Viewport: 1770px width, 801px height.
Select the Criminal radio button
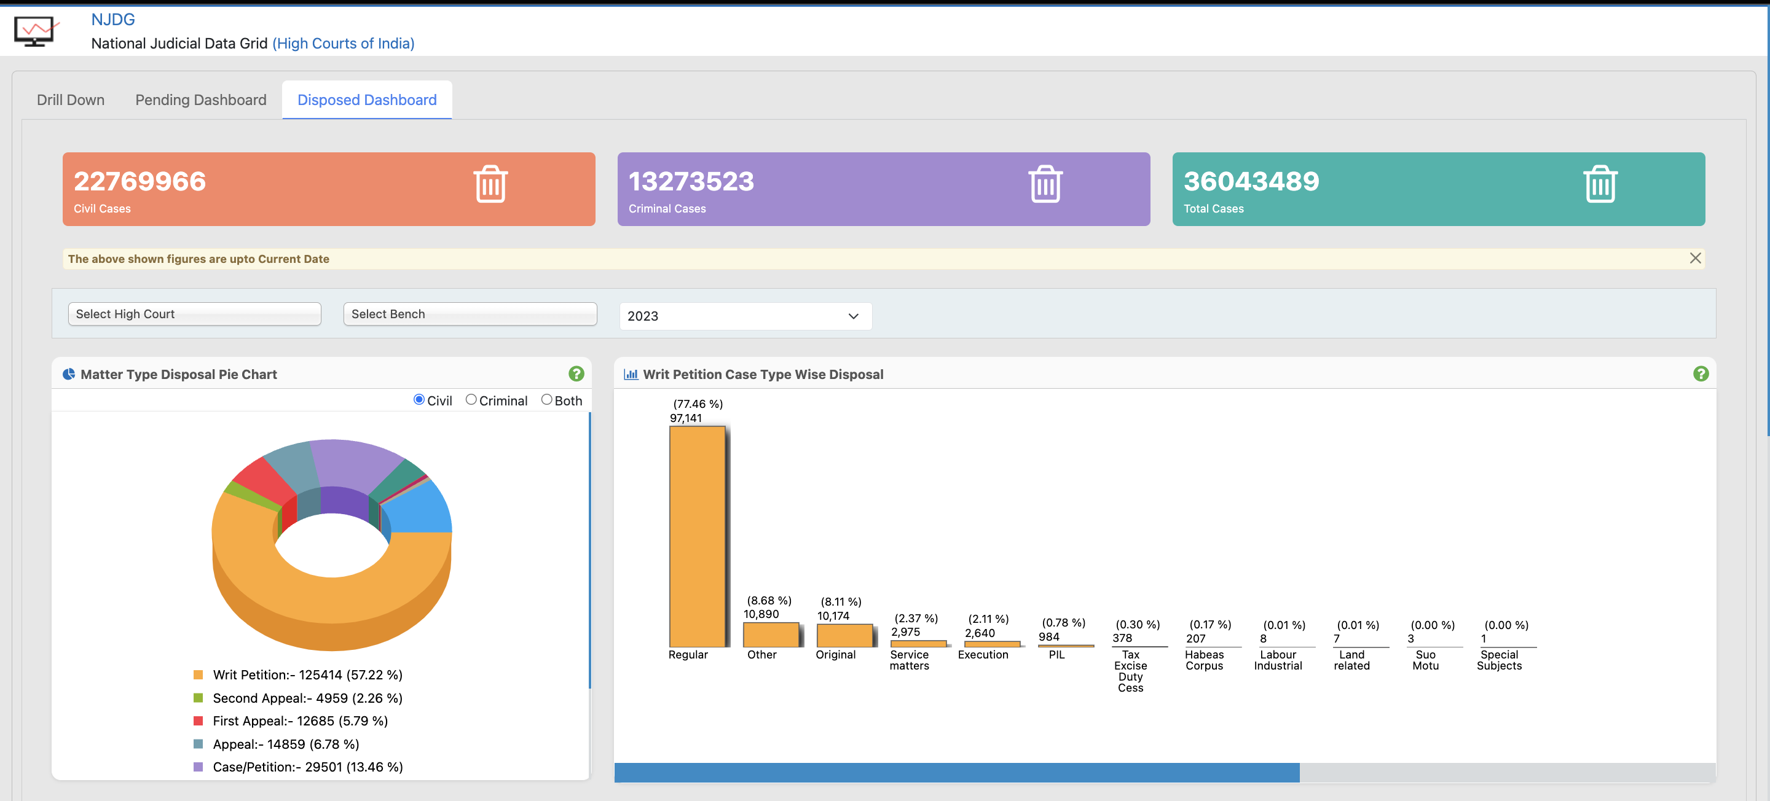(471, 400)
